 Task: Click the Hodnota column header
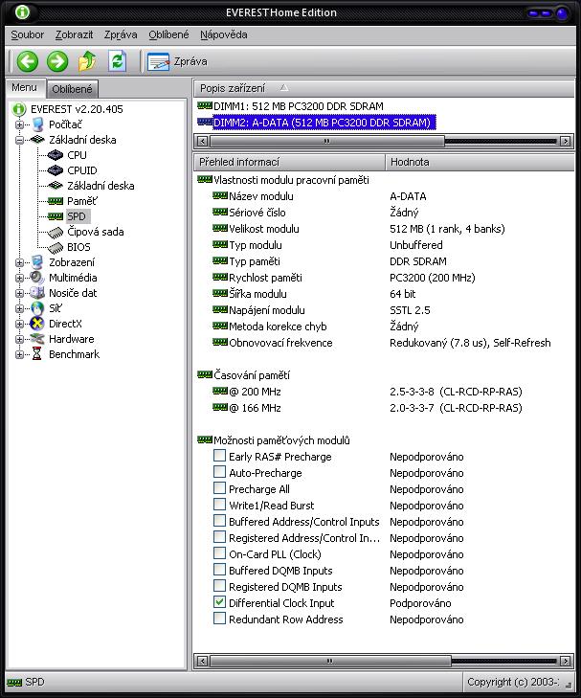(x=410, y=162)
